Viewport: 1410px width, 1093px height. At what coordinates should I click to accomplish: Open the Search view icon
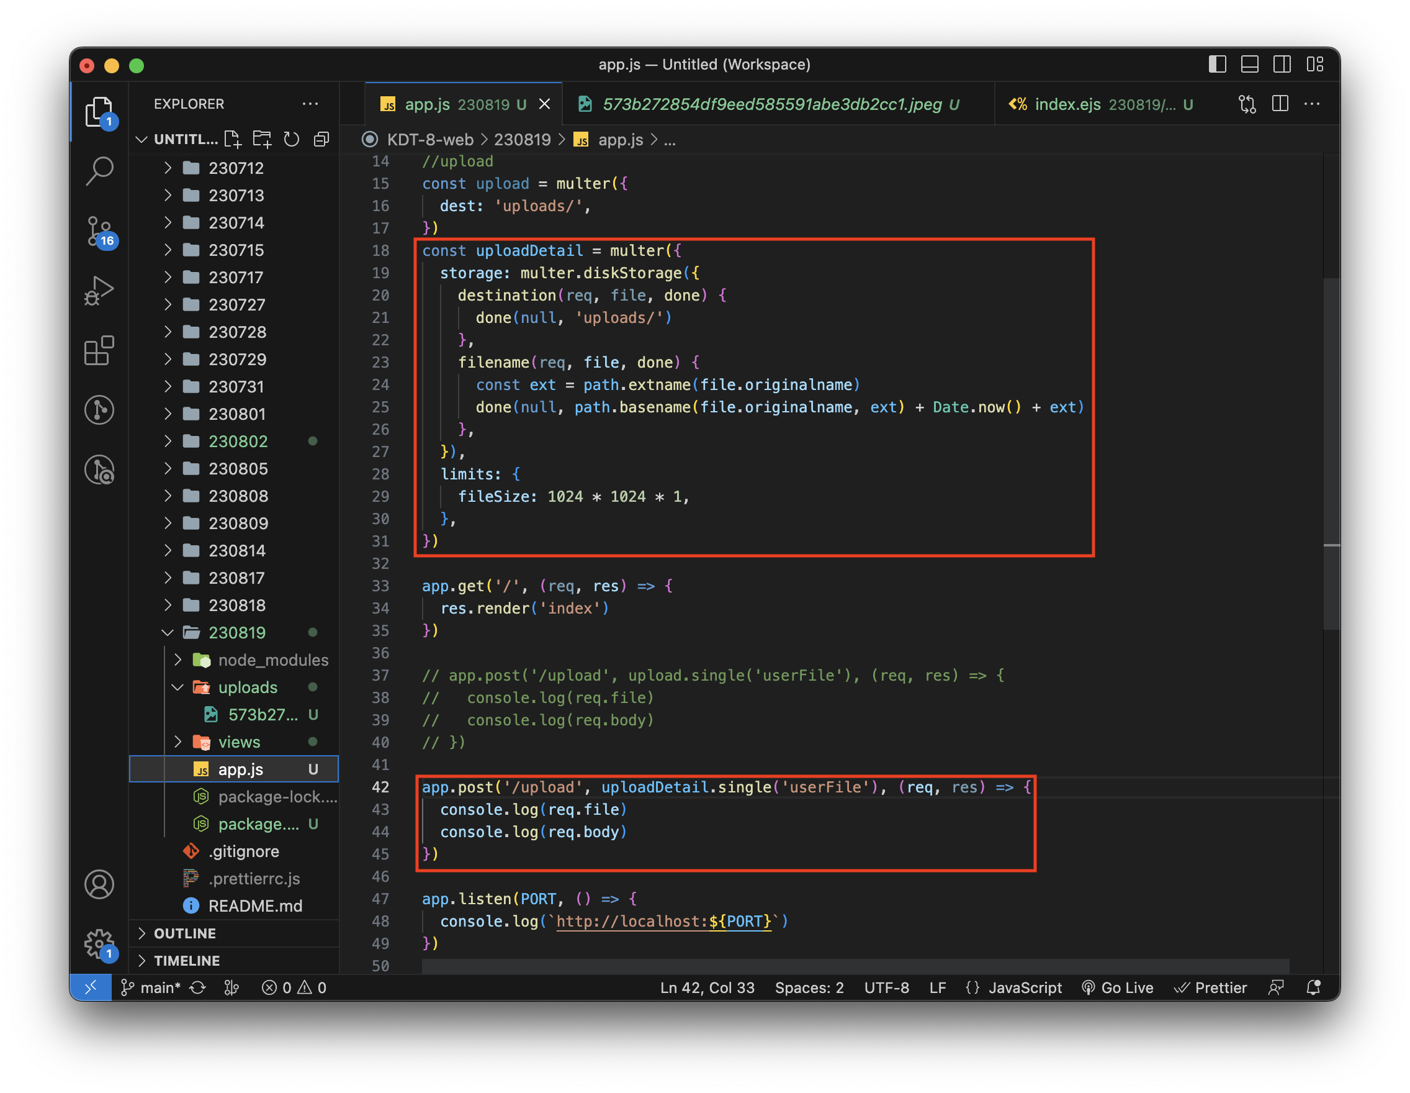tap(99, 171)
